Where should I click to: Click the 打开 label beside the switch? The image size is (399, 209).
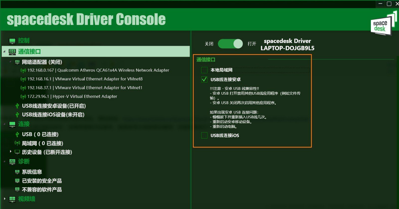(252, 44)
